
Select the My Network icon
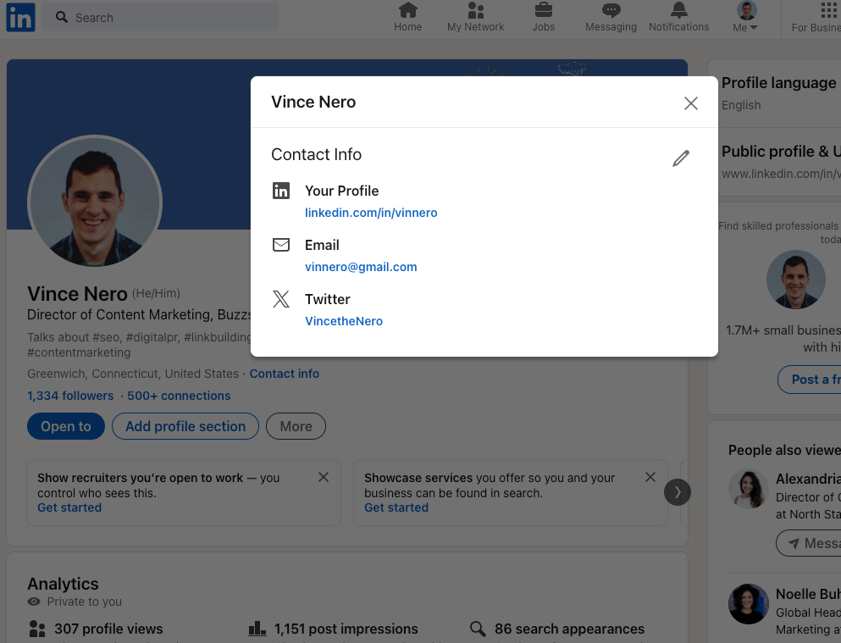click(475, 12)
